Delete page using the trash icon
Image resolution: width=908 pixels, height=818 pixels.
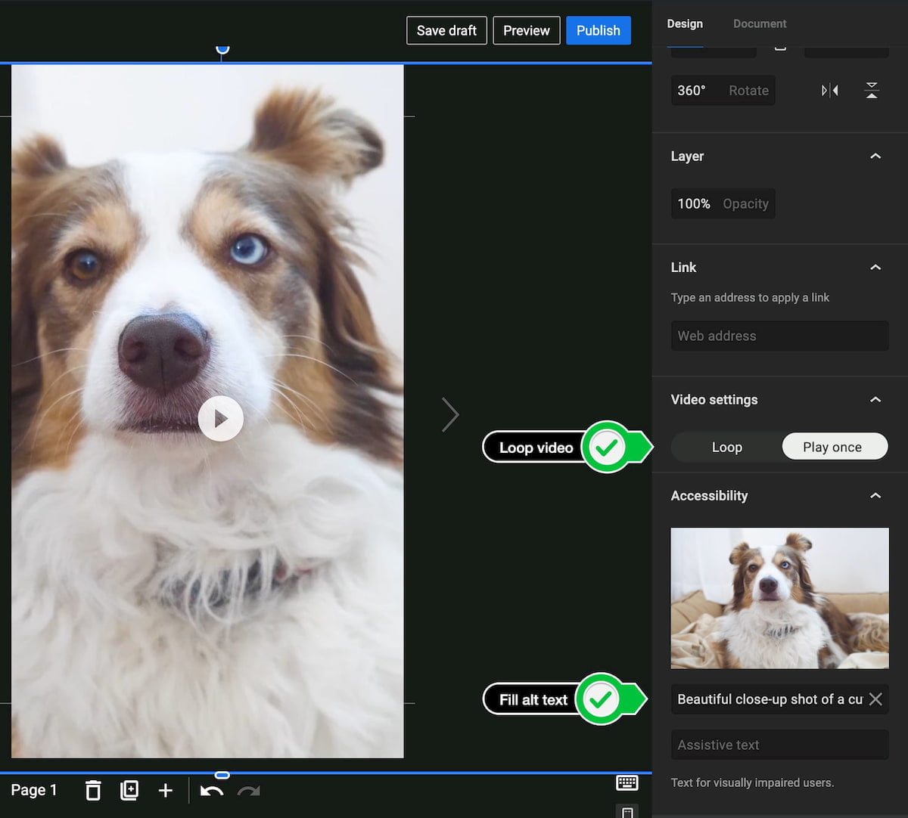(x=92, y=791)
